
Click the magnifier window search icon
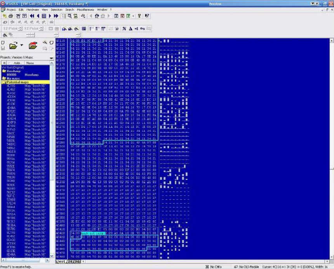click(x=70, y=16)
